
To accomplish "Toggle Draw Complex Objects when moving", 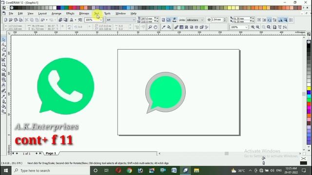I will coord(280,20).
